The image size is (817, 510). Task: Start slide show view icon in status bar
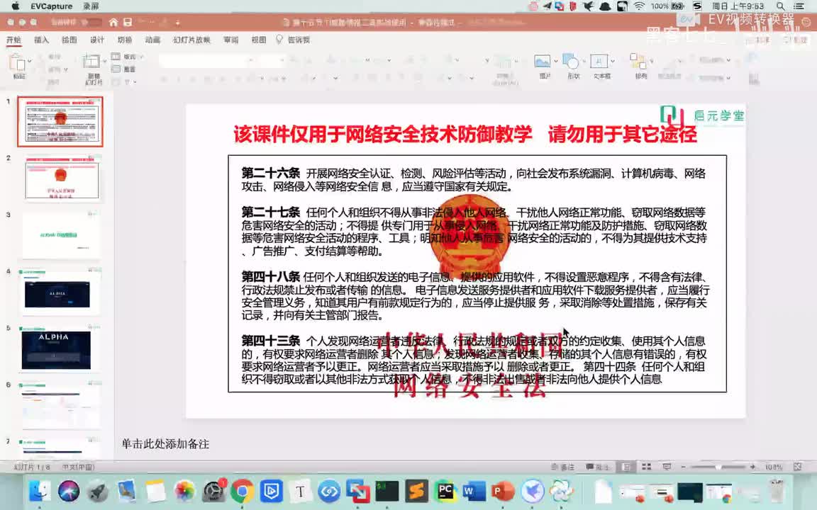(667, 467)
